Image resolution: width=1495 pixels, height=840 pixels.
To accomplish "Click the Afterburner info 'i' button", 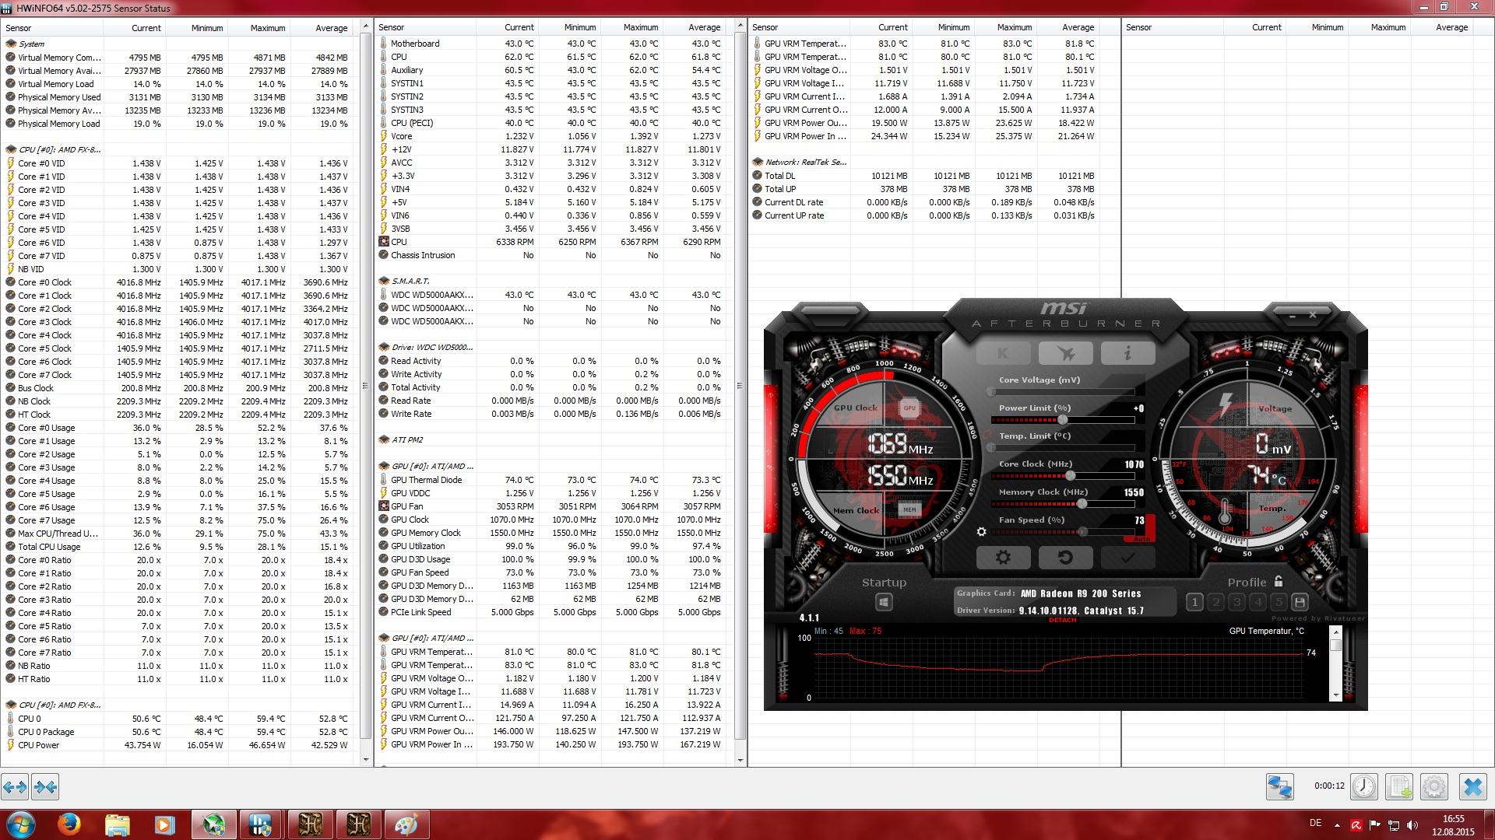I will pyautogui.click(x=1127, y=353).
